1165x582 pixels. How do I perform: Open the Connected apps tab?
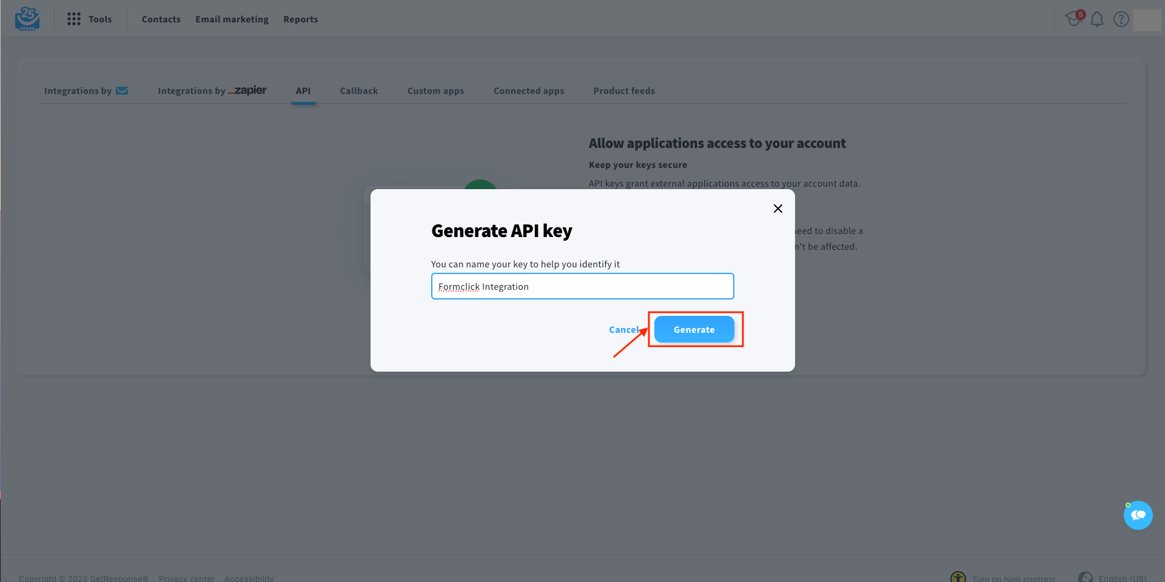pos(529,91)
